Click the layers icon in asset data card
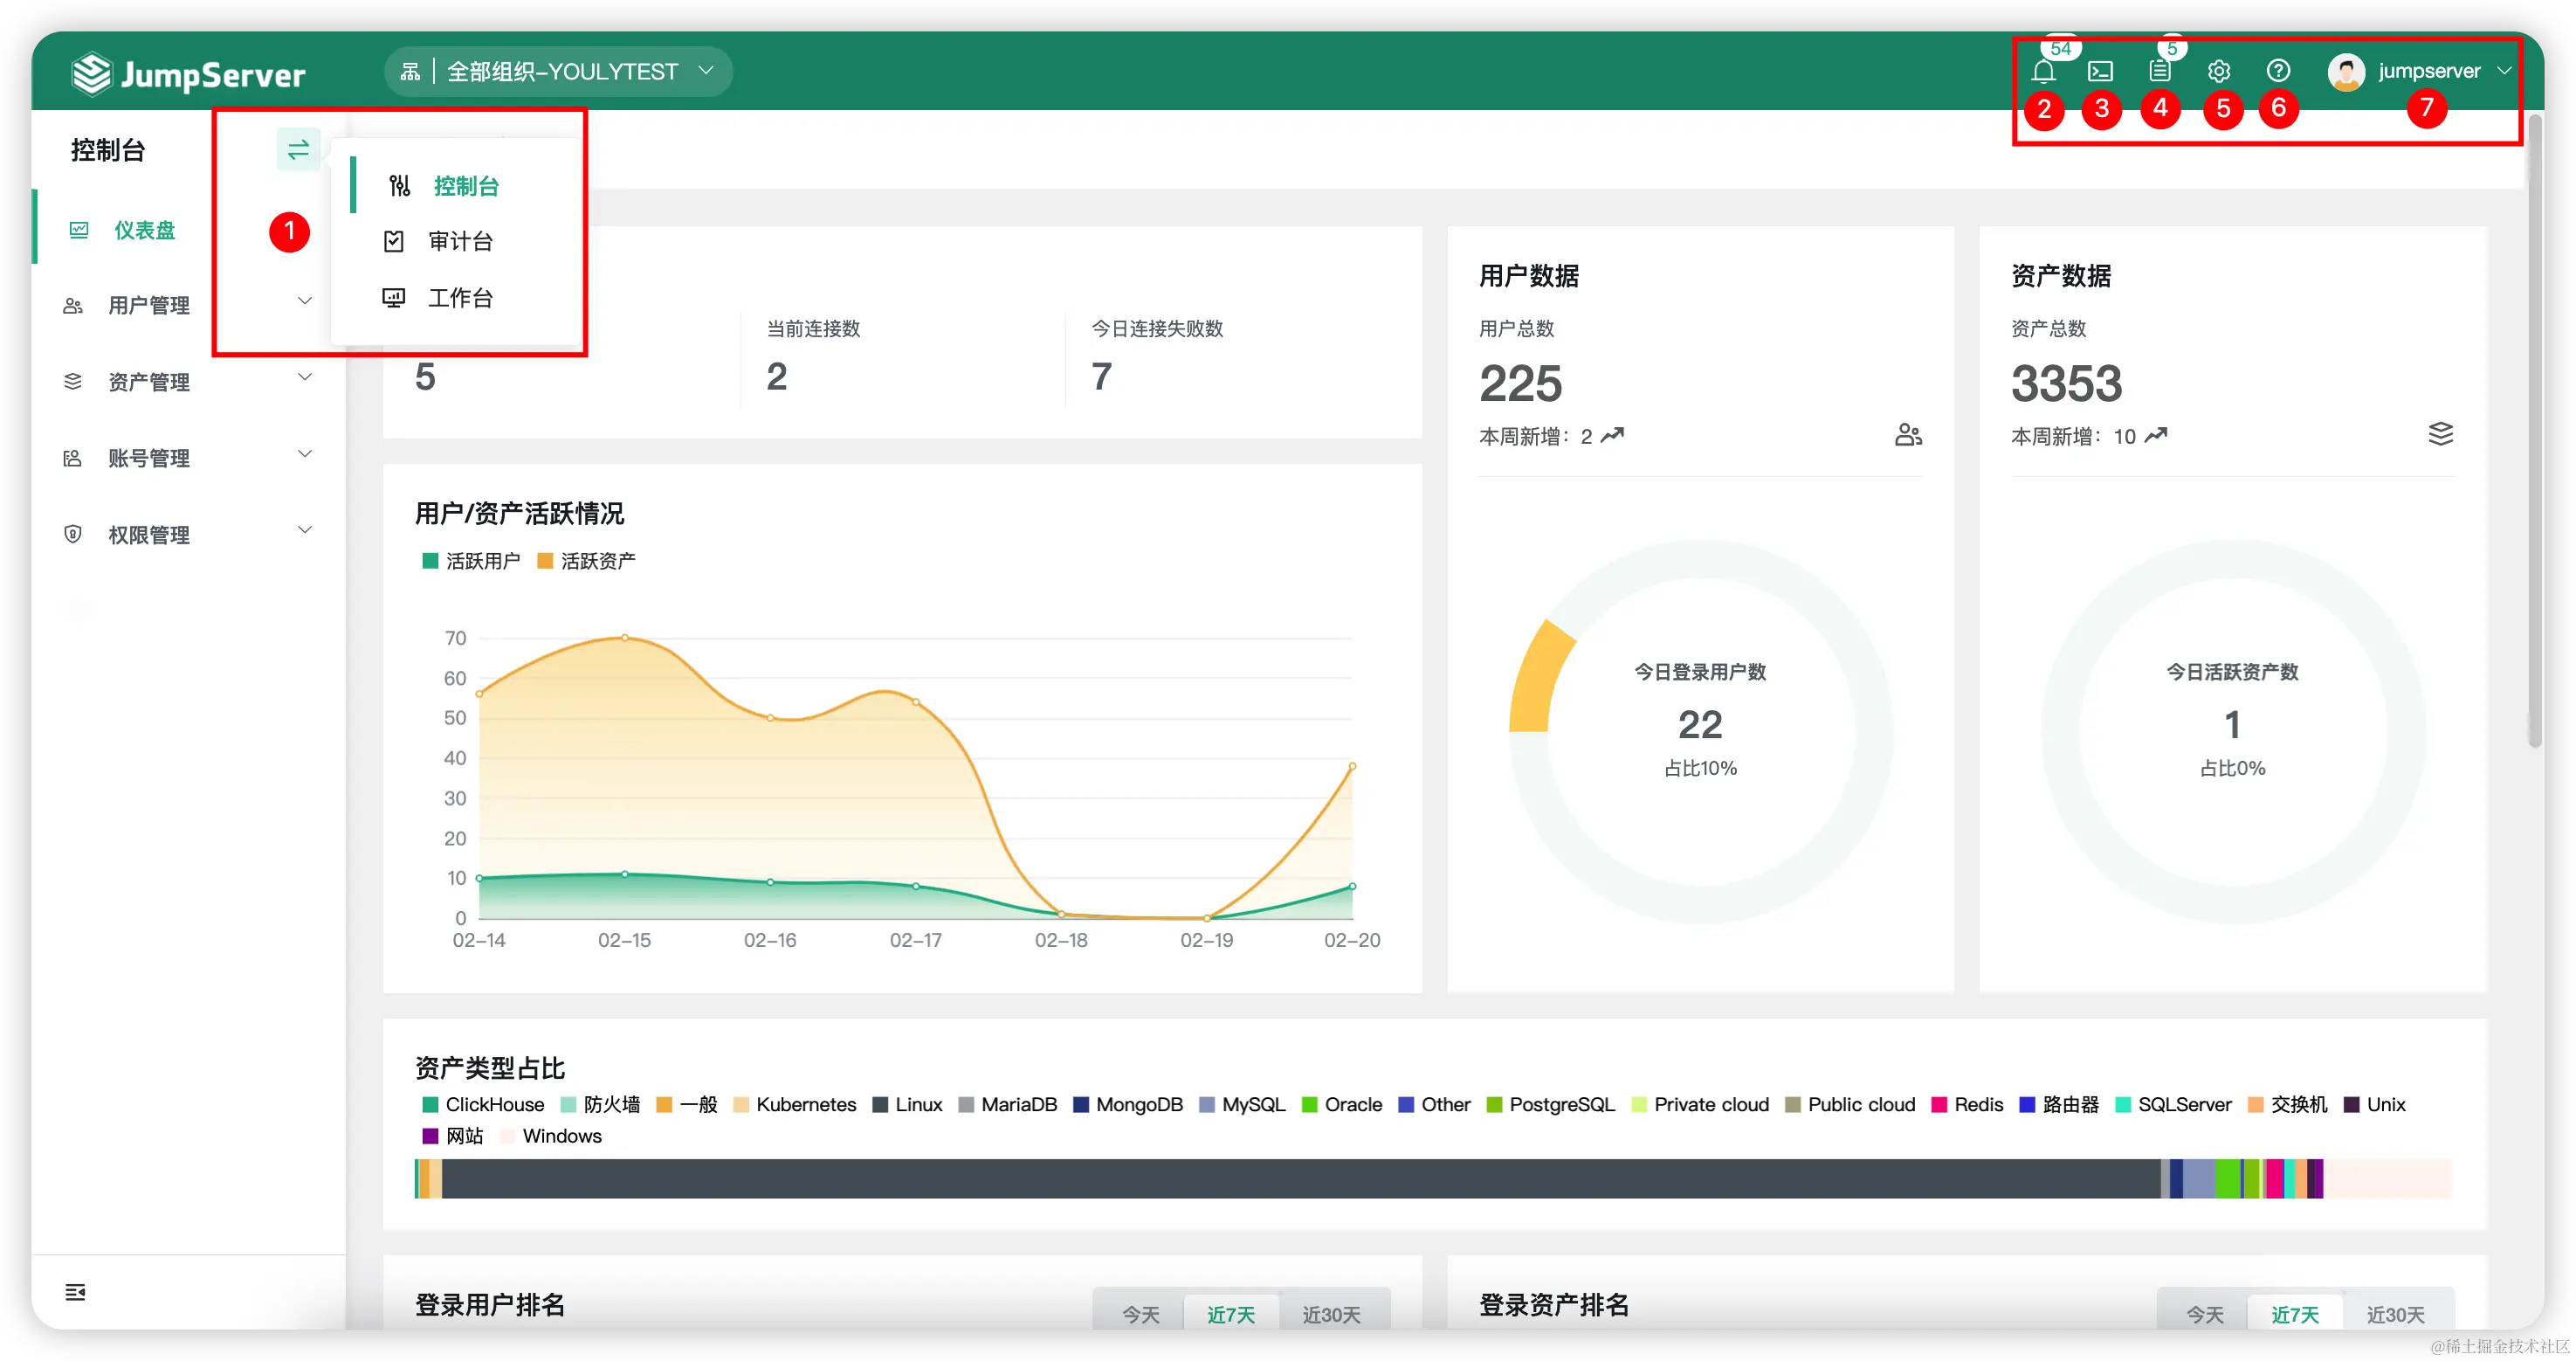Screen dimensions: 2576x1361 point(2440,434)
